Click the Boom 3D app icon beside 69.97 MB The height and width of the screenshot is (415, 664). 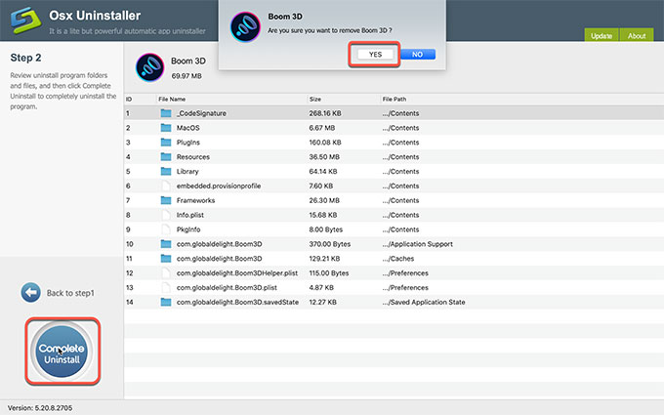150,67
